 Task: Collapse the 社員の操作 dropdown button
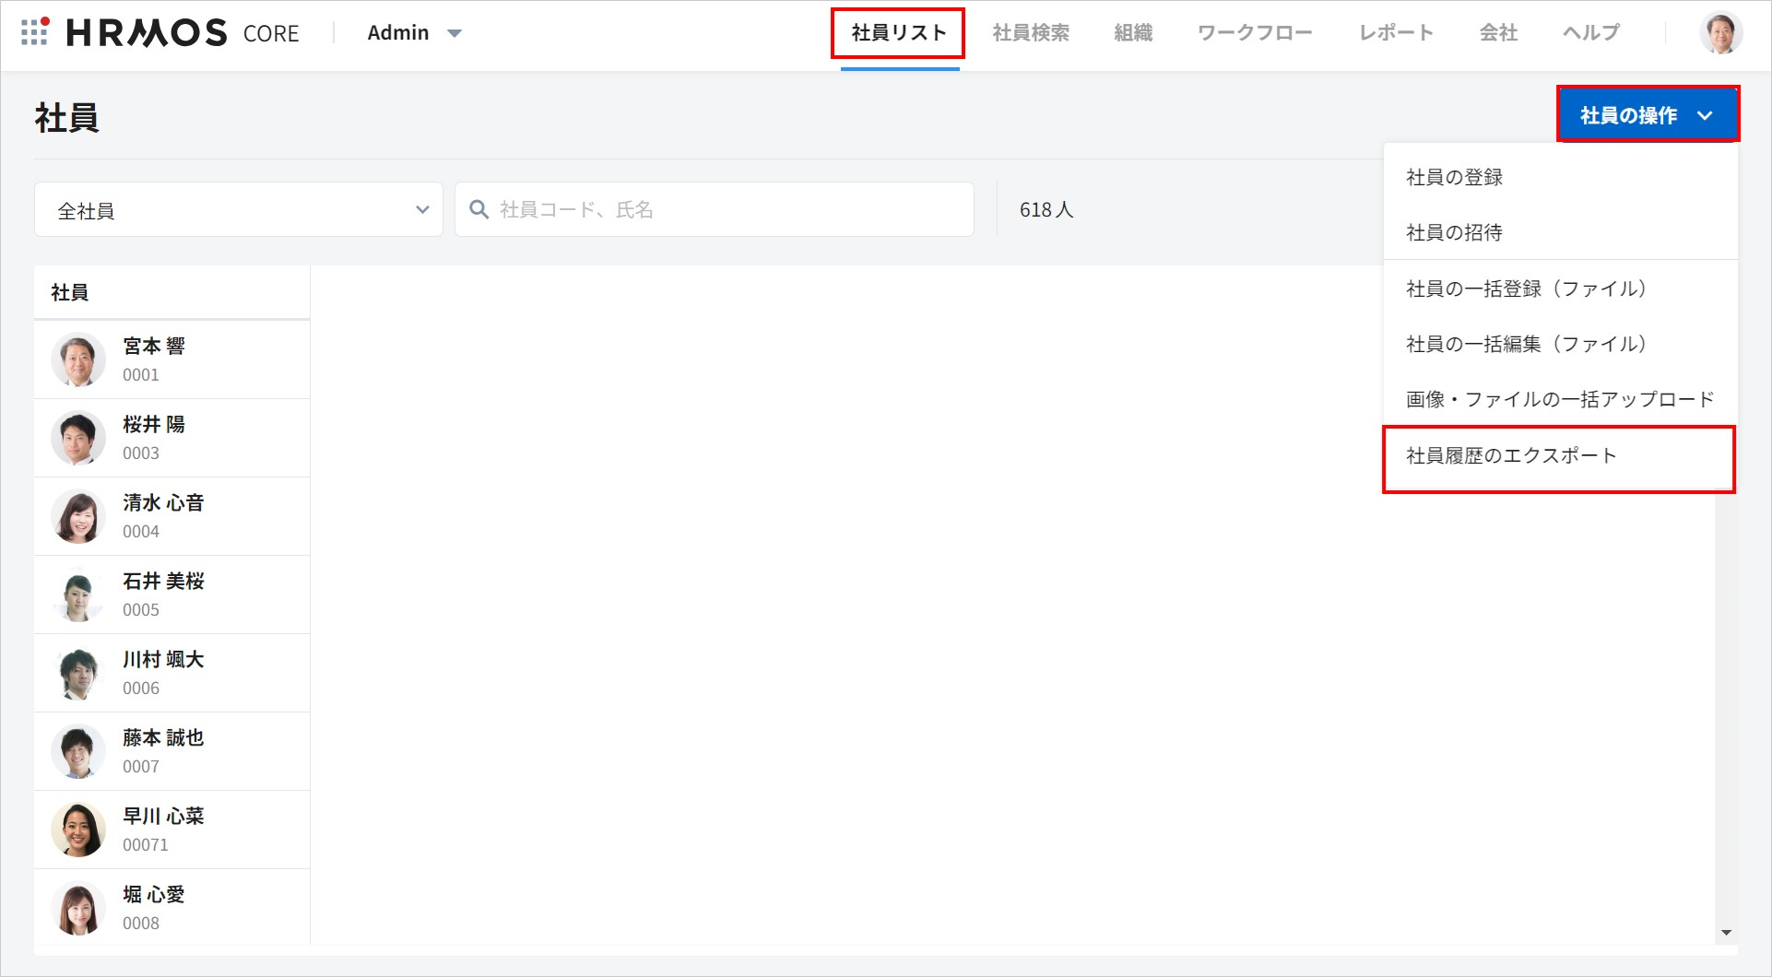(x=1647, y=115)
